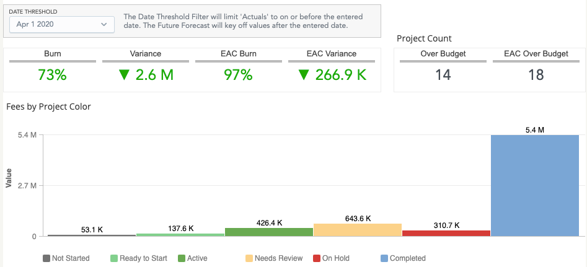The height and width of the screenshot is (267, 587).
Task: Click the 310.7 K bar label
Action: click(446, 225)
